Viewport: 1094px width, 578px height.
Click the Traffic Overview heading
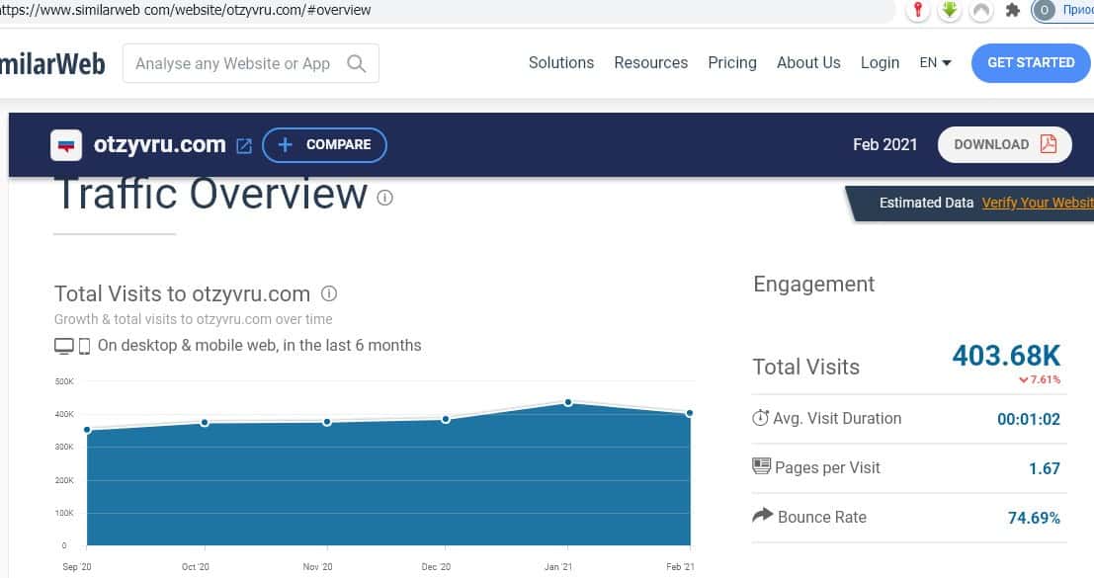click(x=211, y=194)
